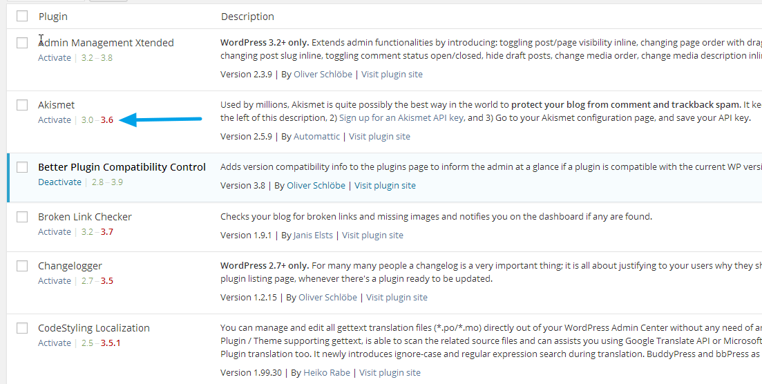762x384 pixels.
Task: Open Heiko Rabe author link
Action: (325, 373)
